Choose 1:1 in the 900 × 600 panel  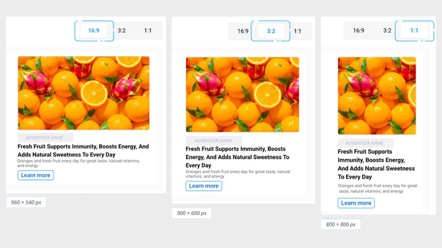pyautogui.click(x=298, y=31)
